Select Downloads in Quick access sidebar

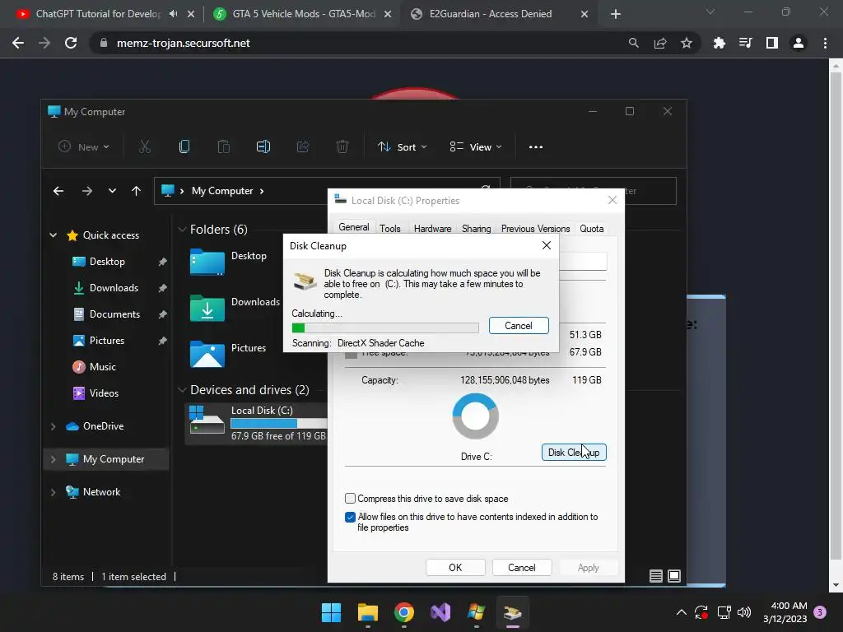tap(114, 288)
